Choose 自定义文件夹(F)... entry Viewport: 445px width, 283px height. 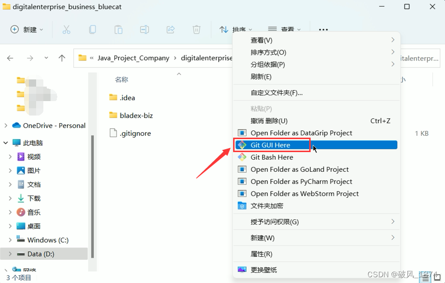tap(316, 93)
